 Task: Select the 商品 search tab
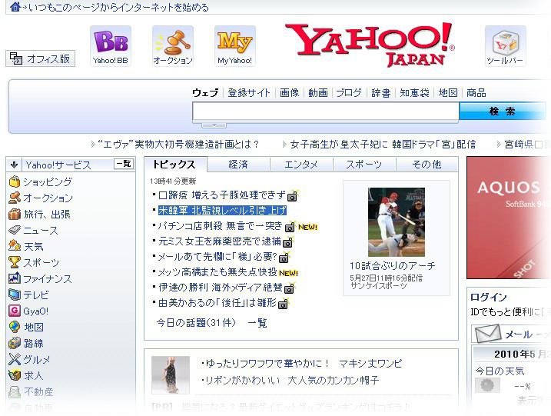(x=476, y=92)
